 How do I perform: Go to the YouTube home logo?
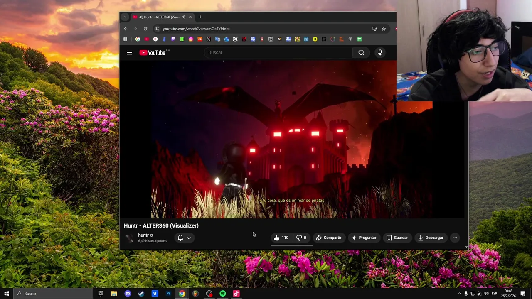(x=153, y=53)
